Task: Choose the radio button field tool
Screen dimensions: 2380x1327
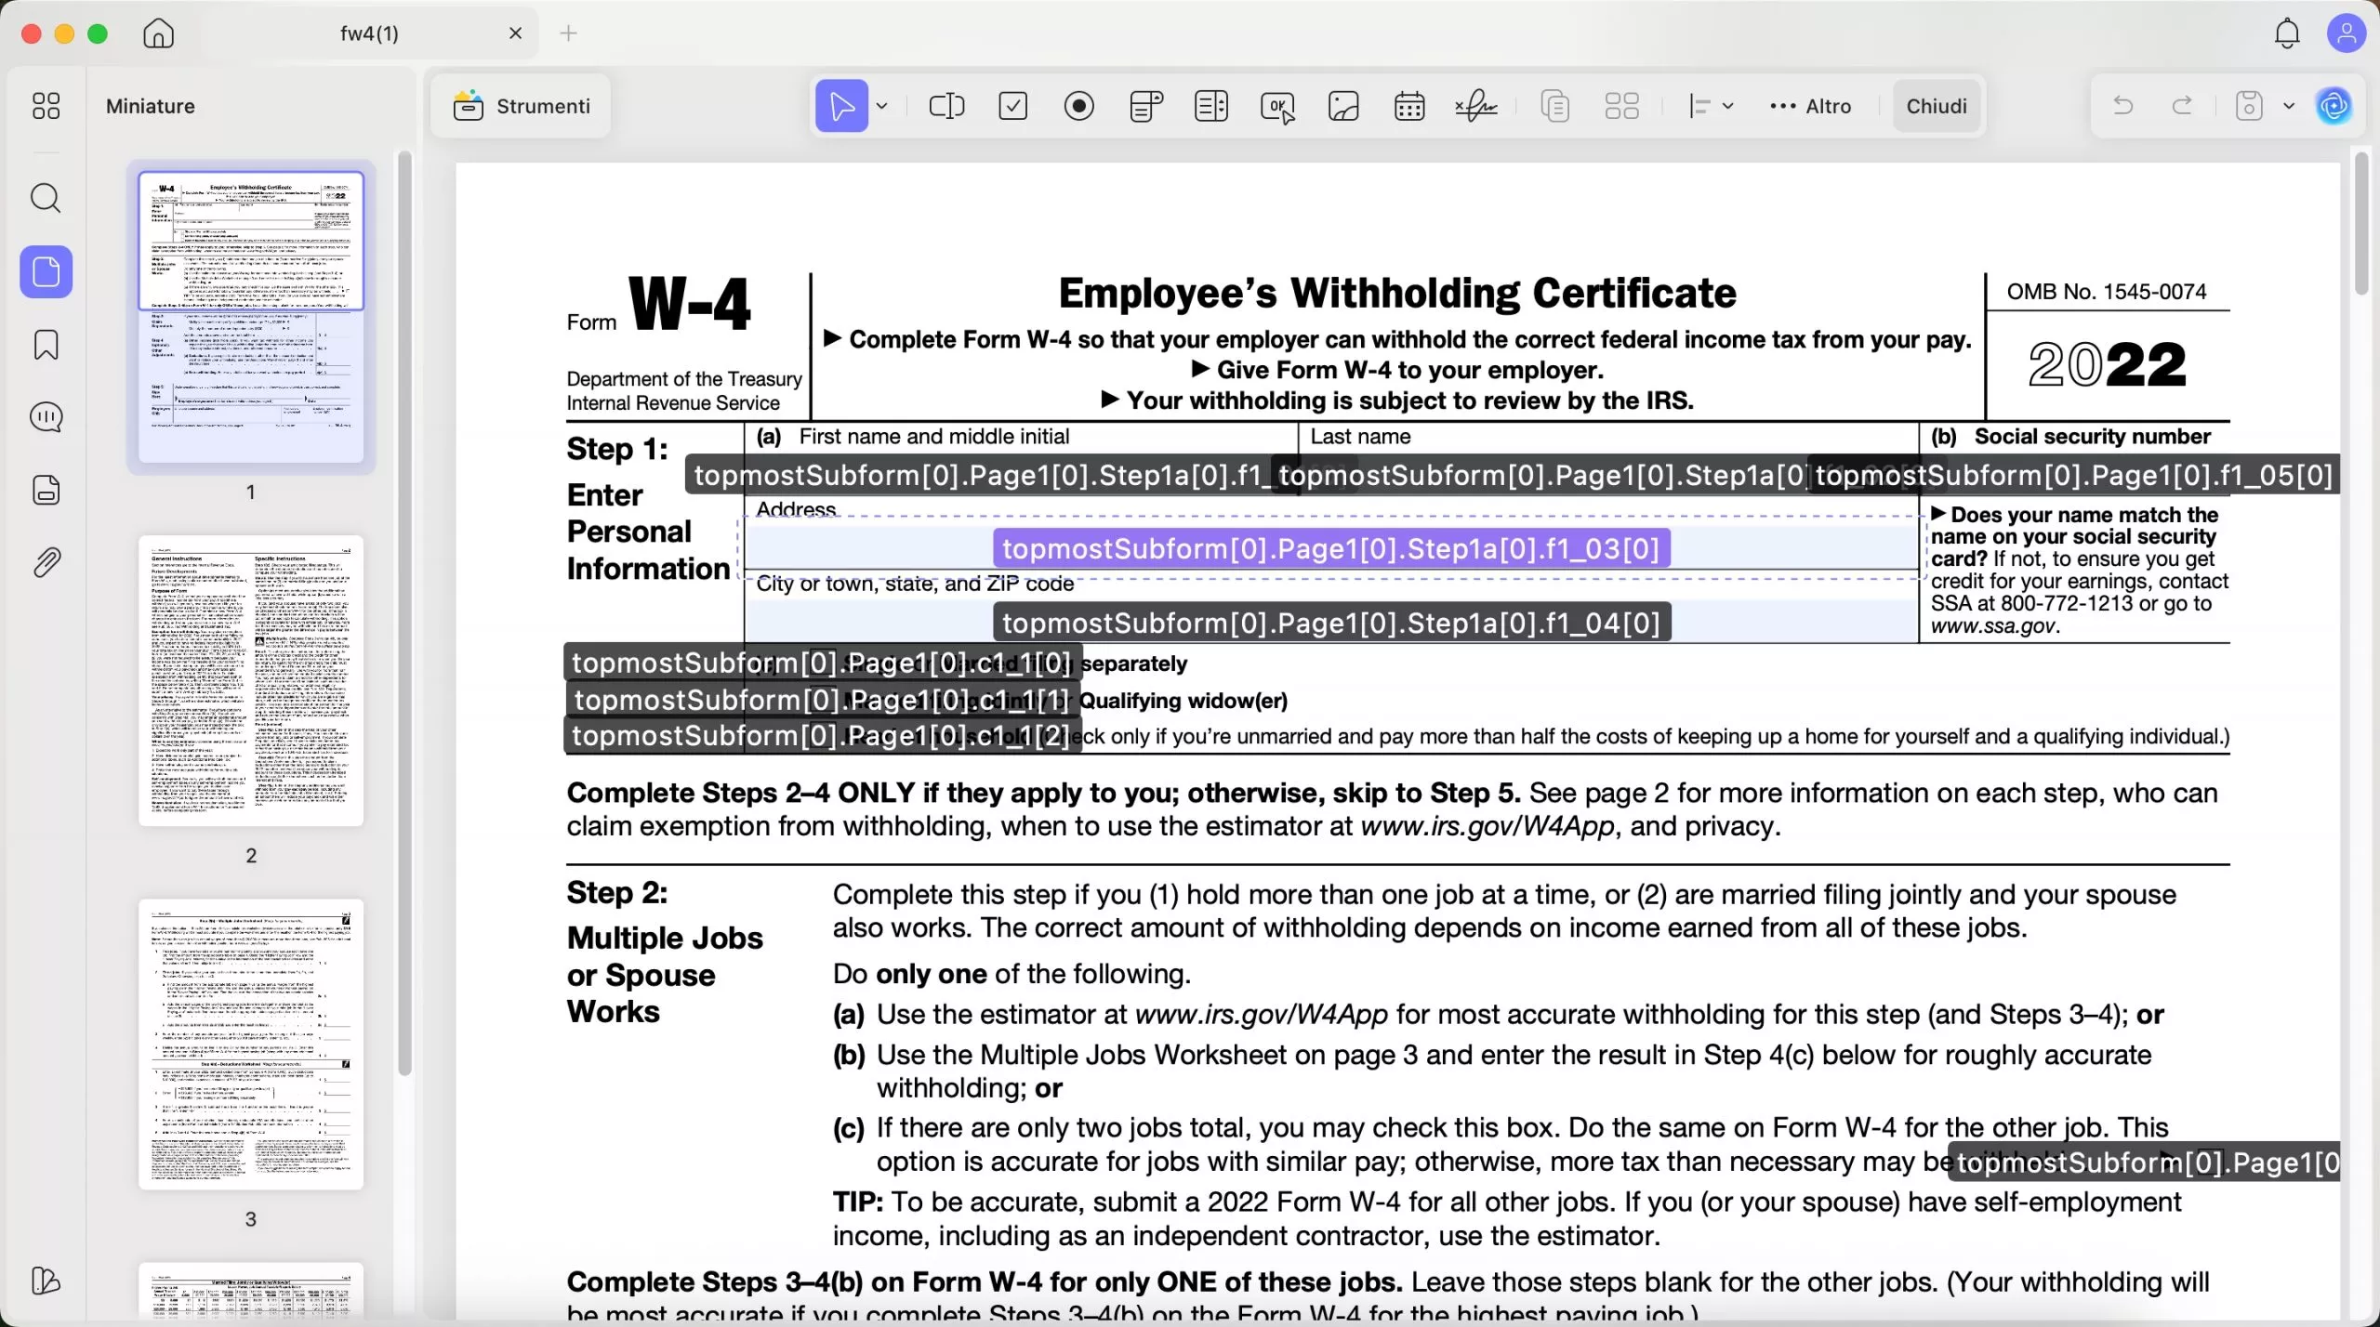Action: pyautogui.click(x=1078, y=106)
